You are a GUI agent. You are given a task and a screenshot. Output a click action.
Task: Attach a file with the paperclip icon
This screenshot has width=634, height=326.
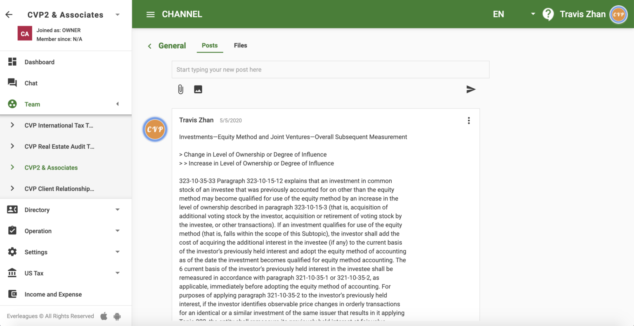click(181, 89)
